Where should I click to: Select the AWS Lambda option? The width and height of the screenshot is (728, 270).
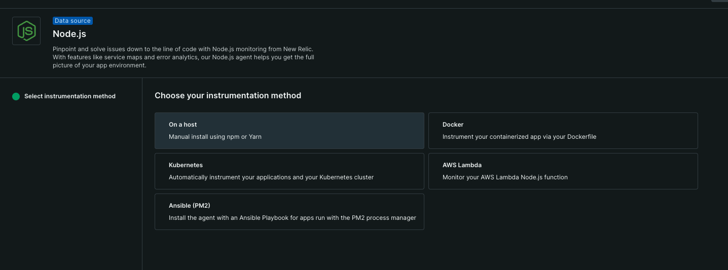[563, 171]
